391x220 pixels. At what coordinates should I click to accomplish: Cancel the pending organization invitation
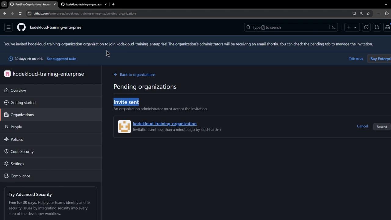(x=362, y=126)
